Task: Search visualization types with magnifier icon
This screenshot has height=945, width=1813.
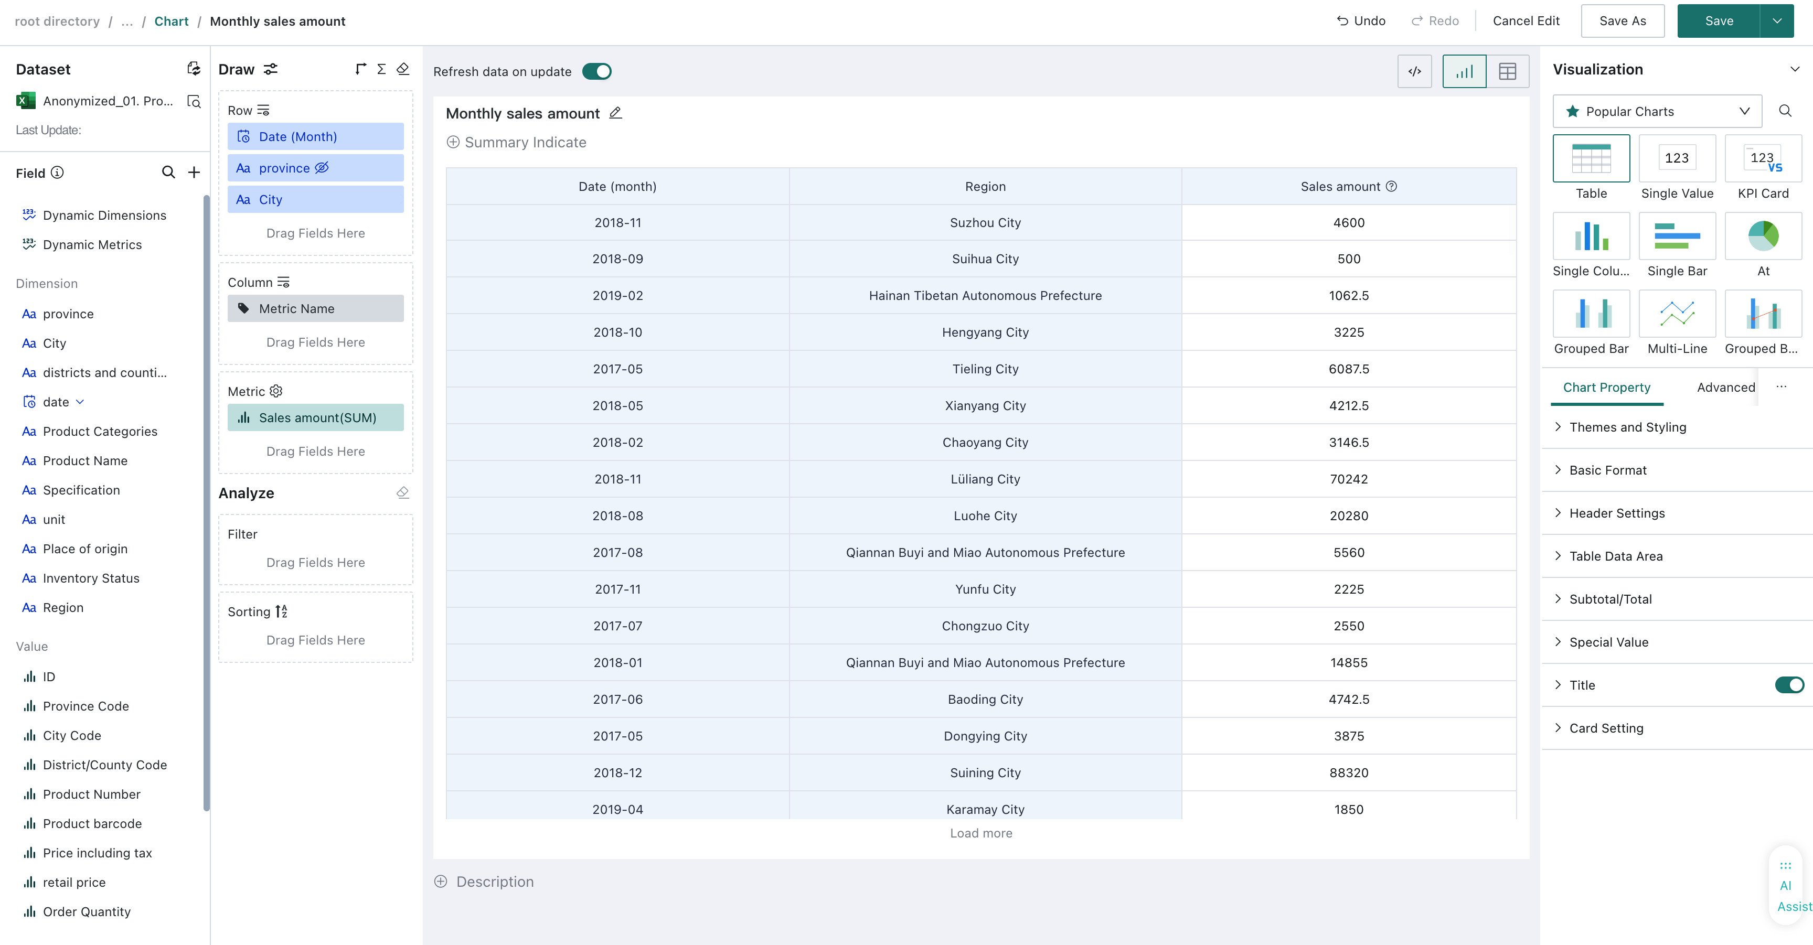Action: [x=1785, y=111]
